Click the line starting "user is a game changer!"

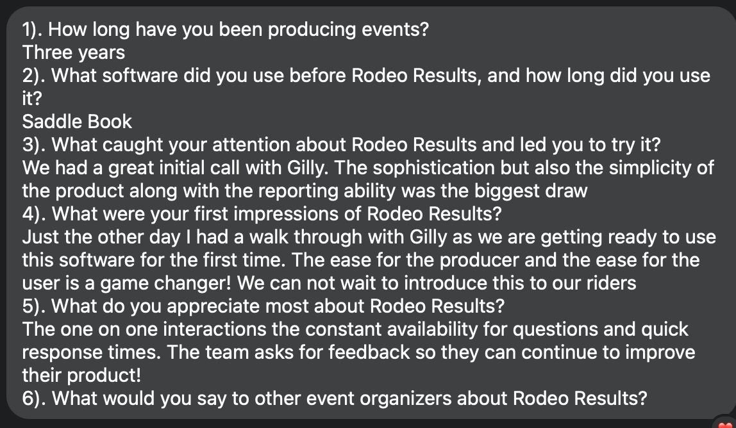click(x=329, y=283)
